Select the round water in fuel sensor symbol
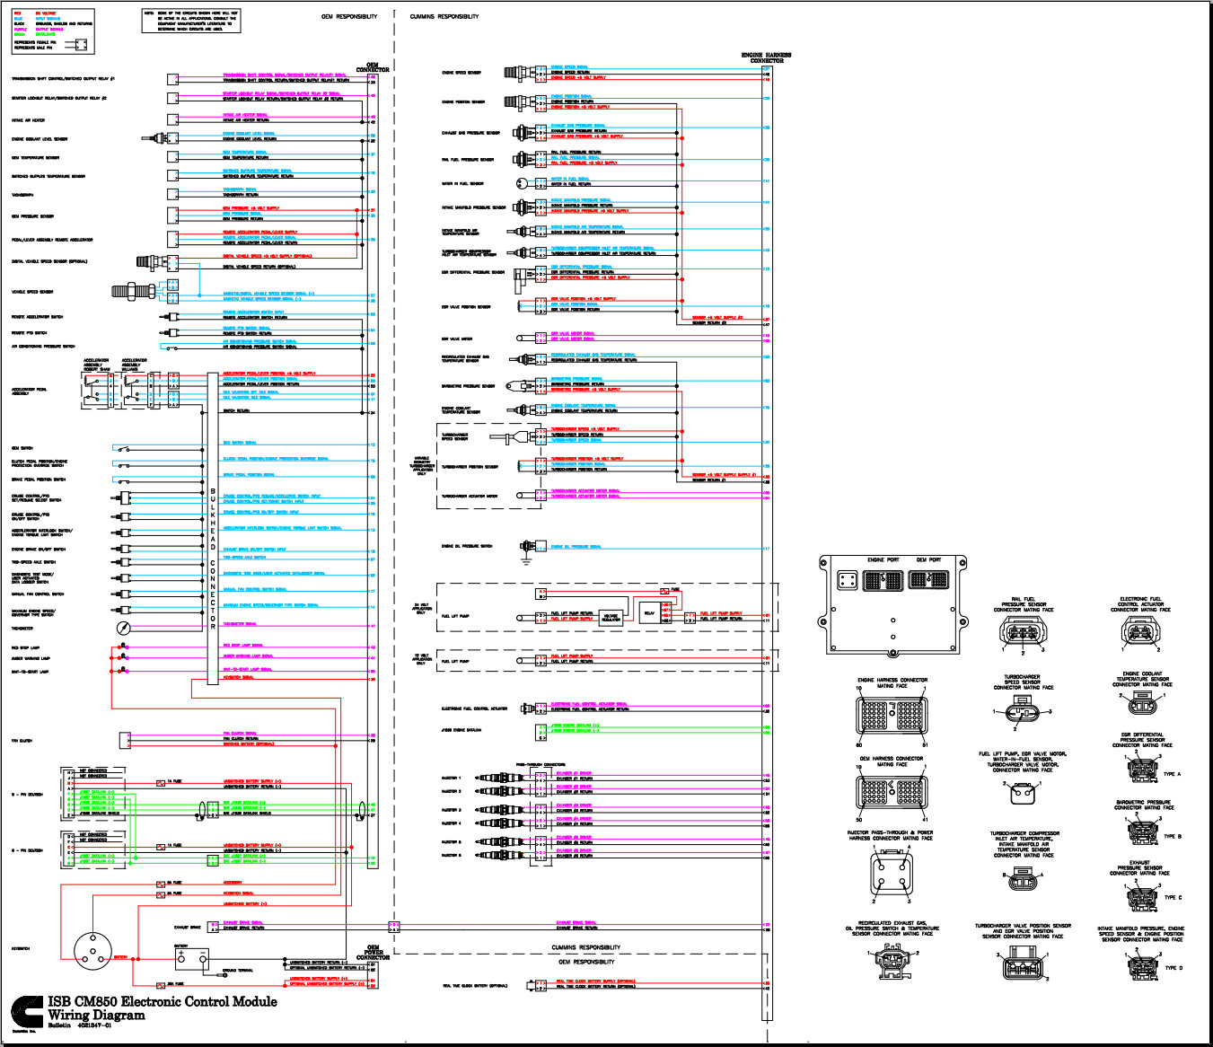This screenshot has width=1213, height=1047. 523,183
